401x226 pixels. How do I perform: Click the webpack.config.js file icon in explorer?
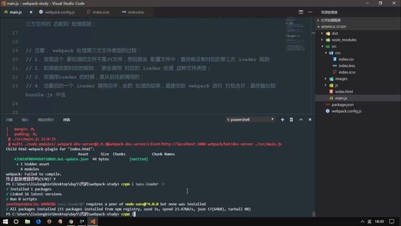pos(328,111)
